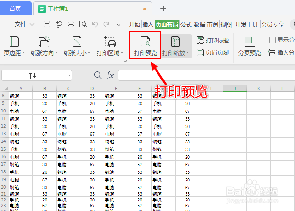Viewport: 295px width, 211px height.
Task: Click the 插入分页符 insert page break button
Action: pyautogui.click(x=281, y=53)
